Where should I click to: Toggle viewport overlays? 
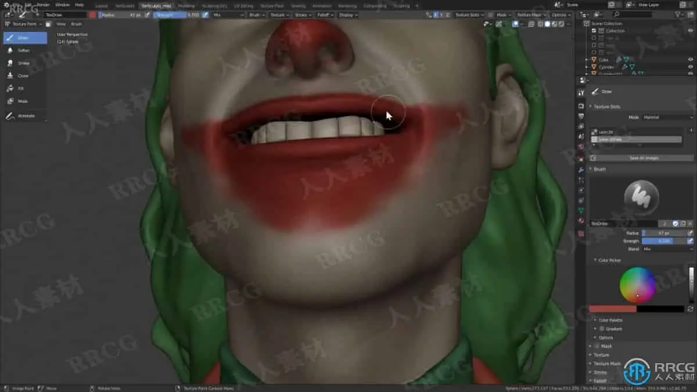click(515, 24)
